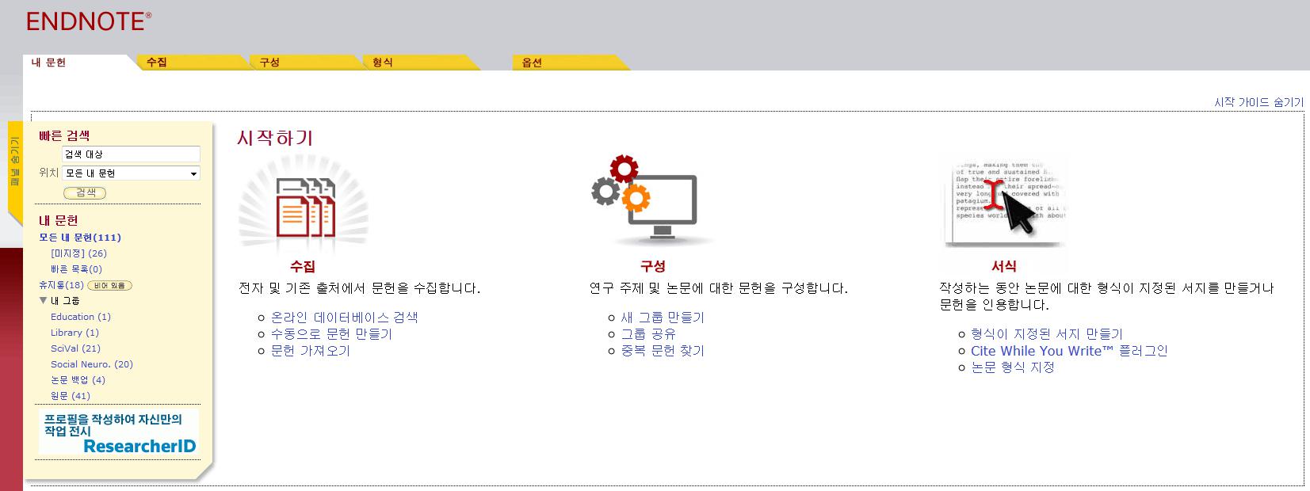
Task: Click the 비어 있음 trash button
Action: tap(109, 285)
